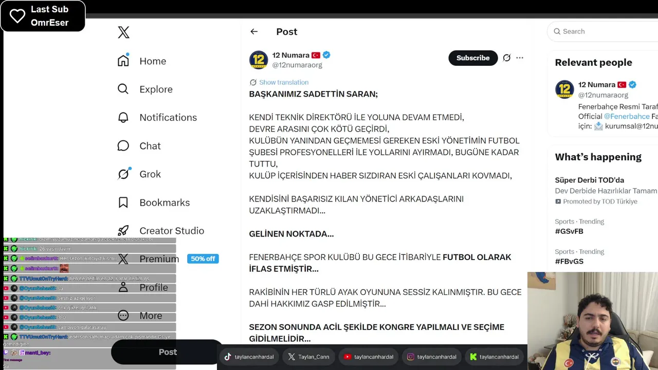Click the 'Promoted by TOD Türkiye' text
658x370 pixels.
point(600,201)
